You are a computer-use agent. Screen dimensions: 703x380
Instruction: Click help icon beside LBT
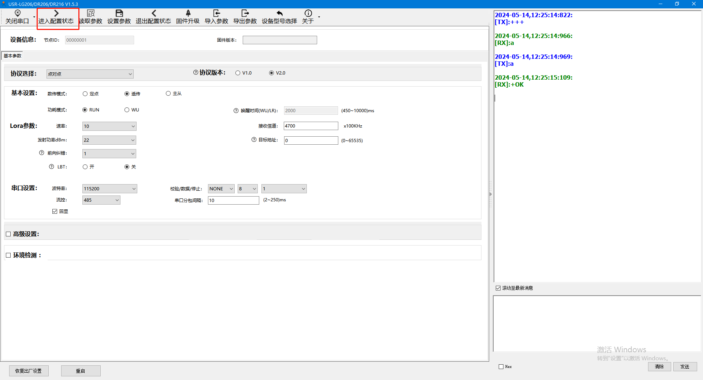click(x=52, y=167)
